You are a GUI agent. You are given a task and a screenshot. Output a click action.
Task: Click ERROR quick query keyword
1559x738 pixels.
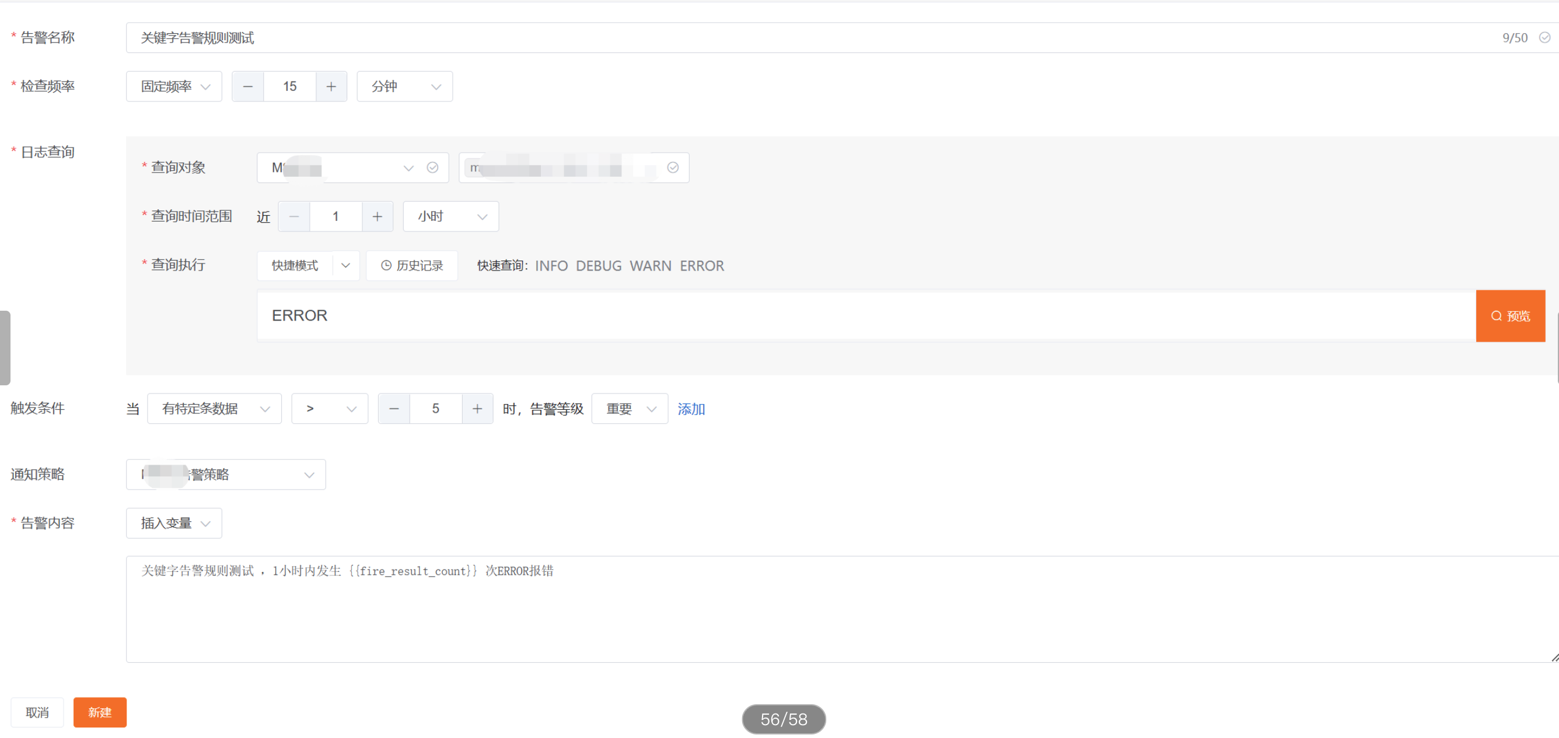701,266
